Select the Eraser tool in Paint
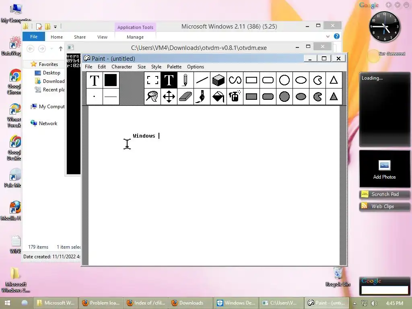The height and width of the screenshot is (309, 412). click(185, 97)
